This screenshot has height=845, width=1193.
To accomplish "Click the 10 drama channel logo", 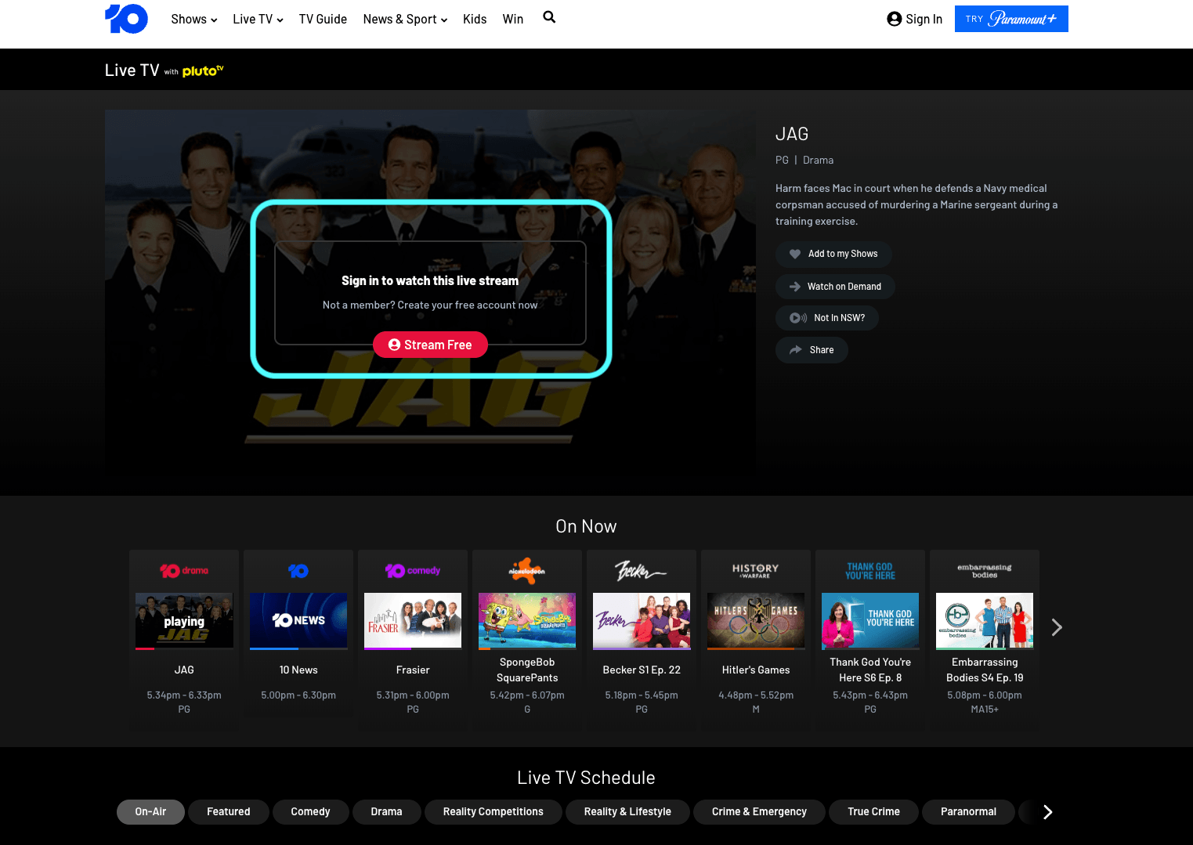I will (x=184, y=571).
